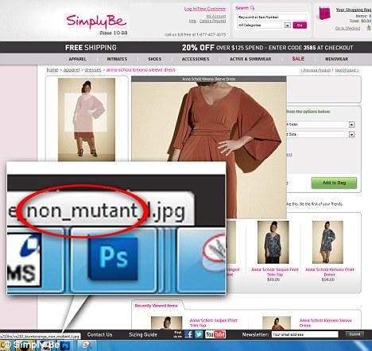
Task: Open Your Shopping Bag link
Action: coord(354,10)
